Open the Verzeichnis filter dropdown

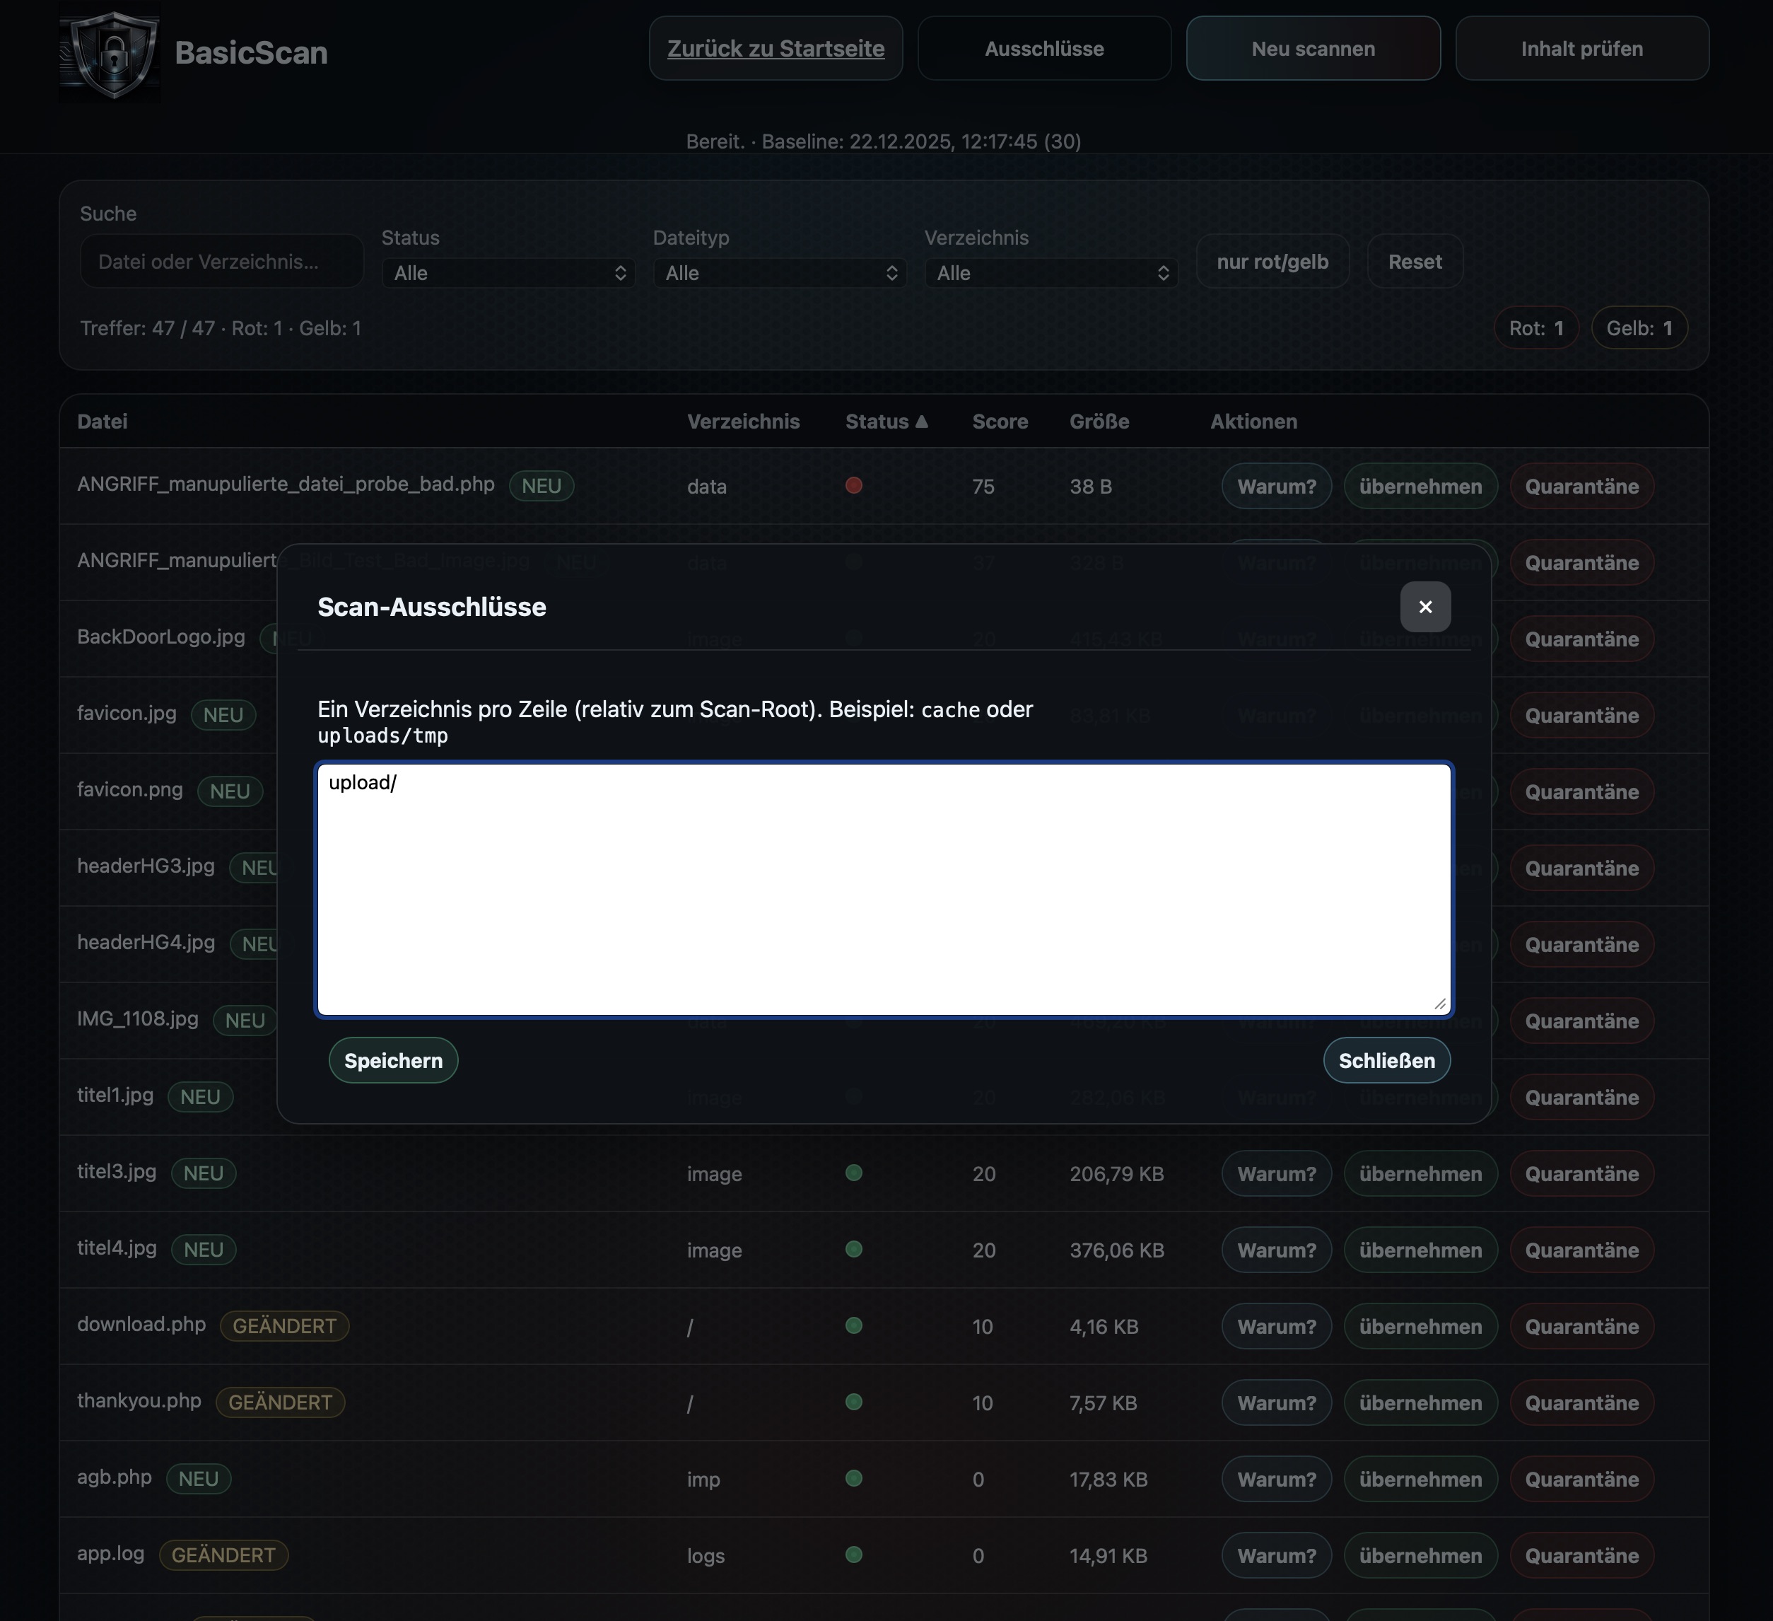[x=1051, y=273]
